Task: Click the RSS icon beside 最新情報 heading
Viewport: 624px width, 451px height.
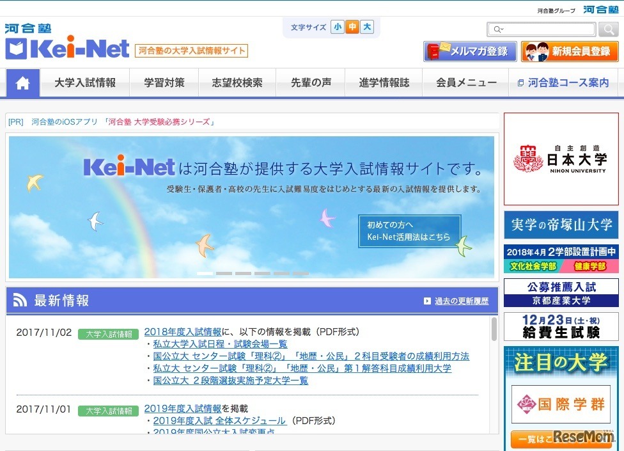Action: [20, 300]
